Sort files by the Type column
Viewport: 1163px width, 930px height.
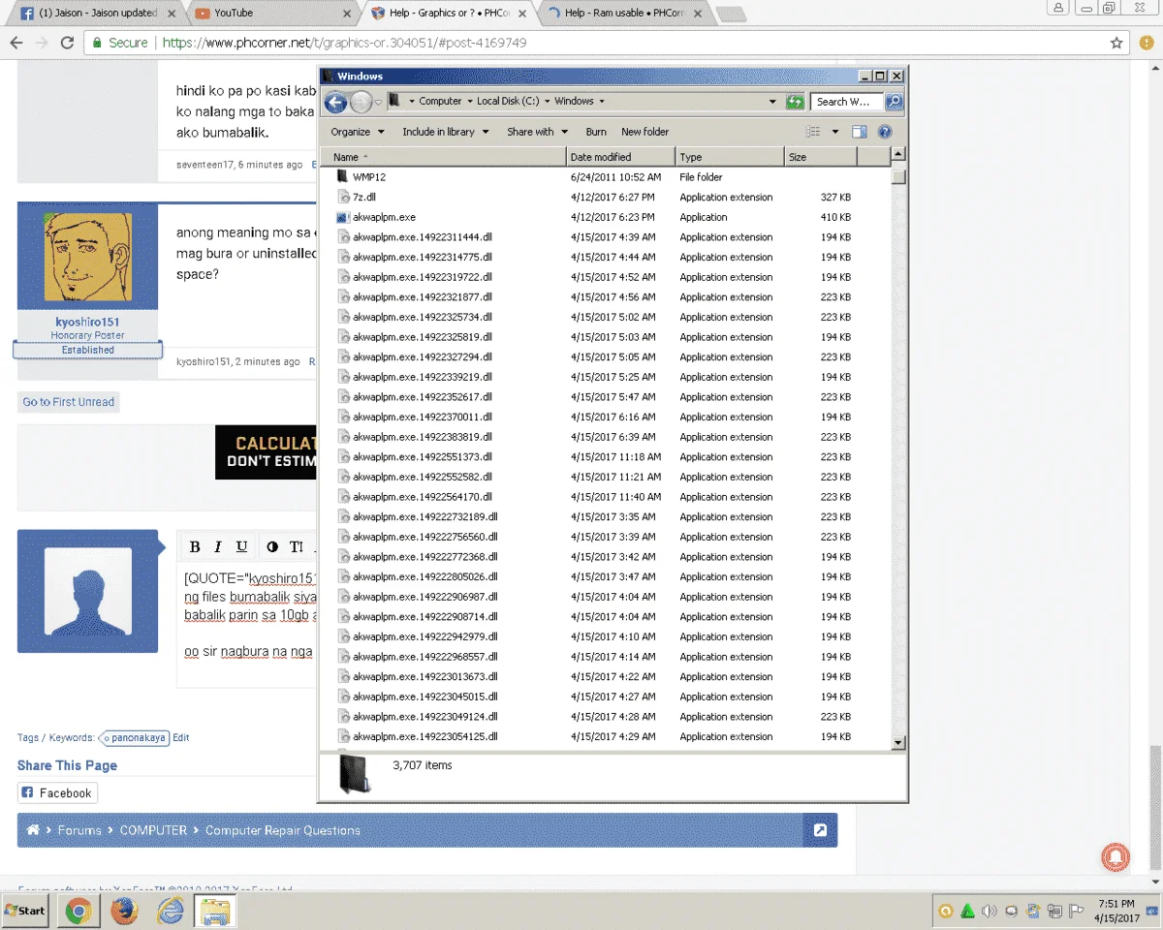[x=730, y=157]
